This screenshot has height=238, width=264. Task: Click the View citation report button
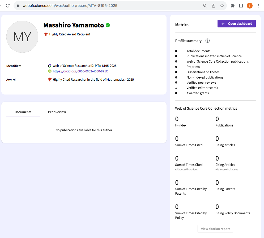tap(215, 229)
